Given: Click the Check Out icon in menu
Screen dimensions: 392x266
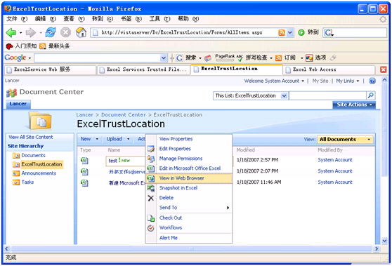Looking at the screenshot, I should tap(151, 218).
